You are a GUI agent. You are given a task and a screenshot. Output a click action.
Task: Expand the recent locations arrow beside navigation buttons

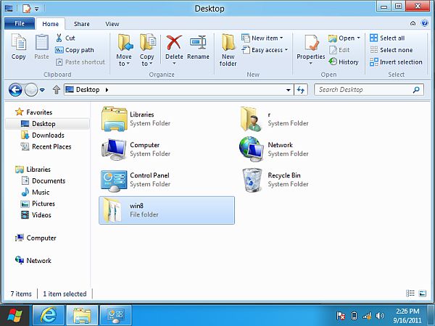[x=43, y=90]
